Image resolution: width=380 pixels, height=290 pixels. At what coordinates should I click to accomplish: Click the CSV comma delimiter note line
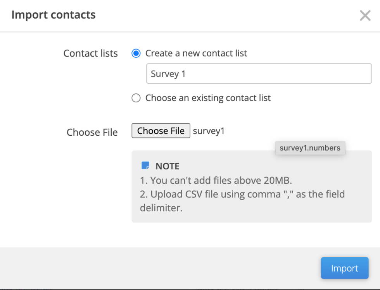(242, 201)
